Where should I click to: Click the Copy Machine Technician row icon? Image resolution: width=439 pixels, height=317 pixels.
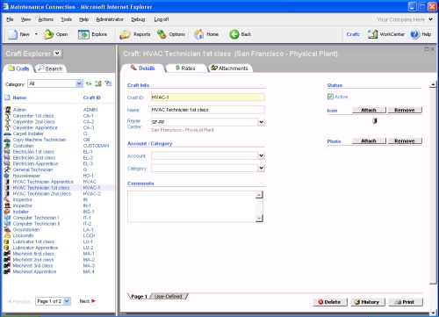tap(7, 140)
